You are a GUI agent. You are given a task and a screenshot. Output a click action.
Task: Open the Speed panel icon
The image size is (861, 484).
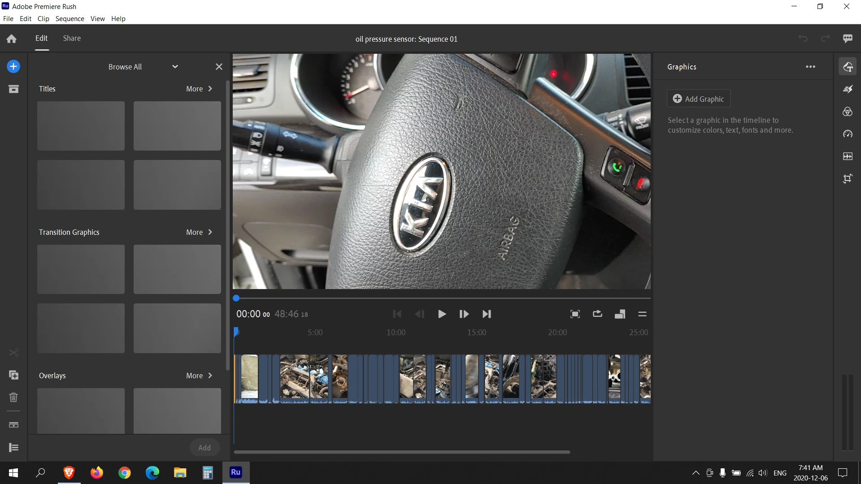pos(848,134)
